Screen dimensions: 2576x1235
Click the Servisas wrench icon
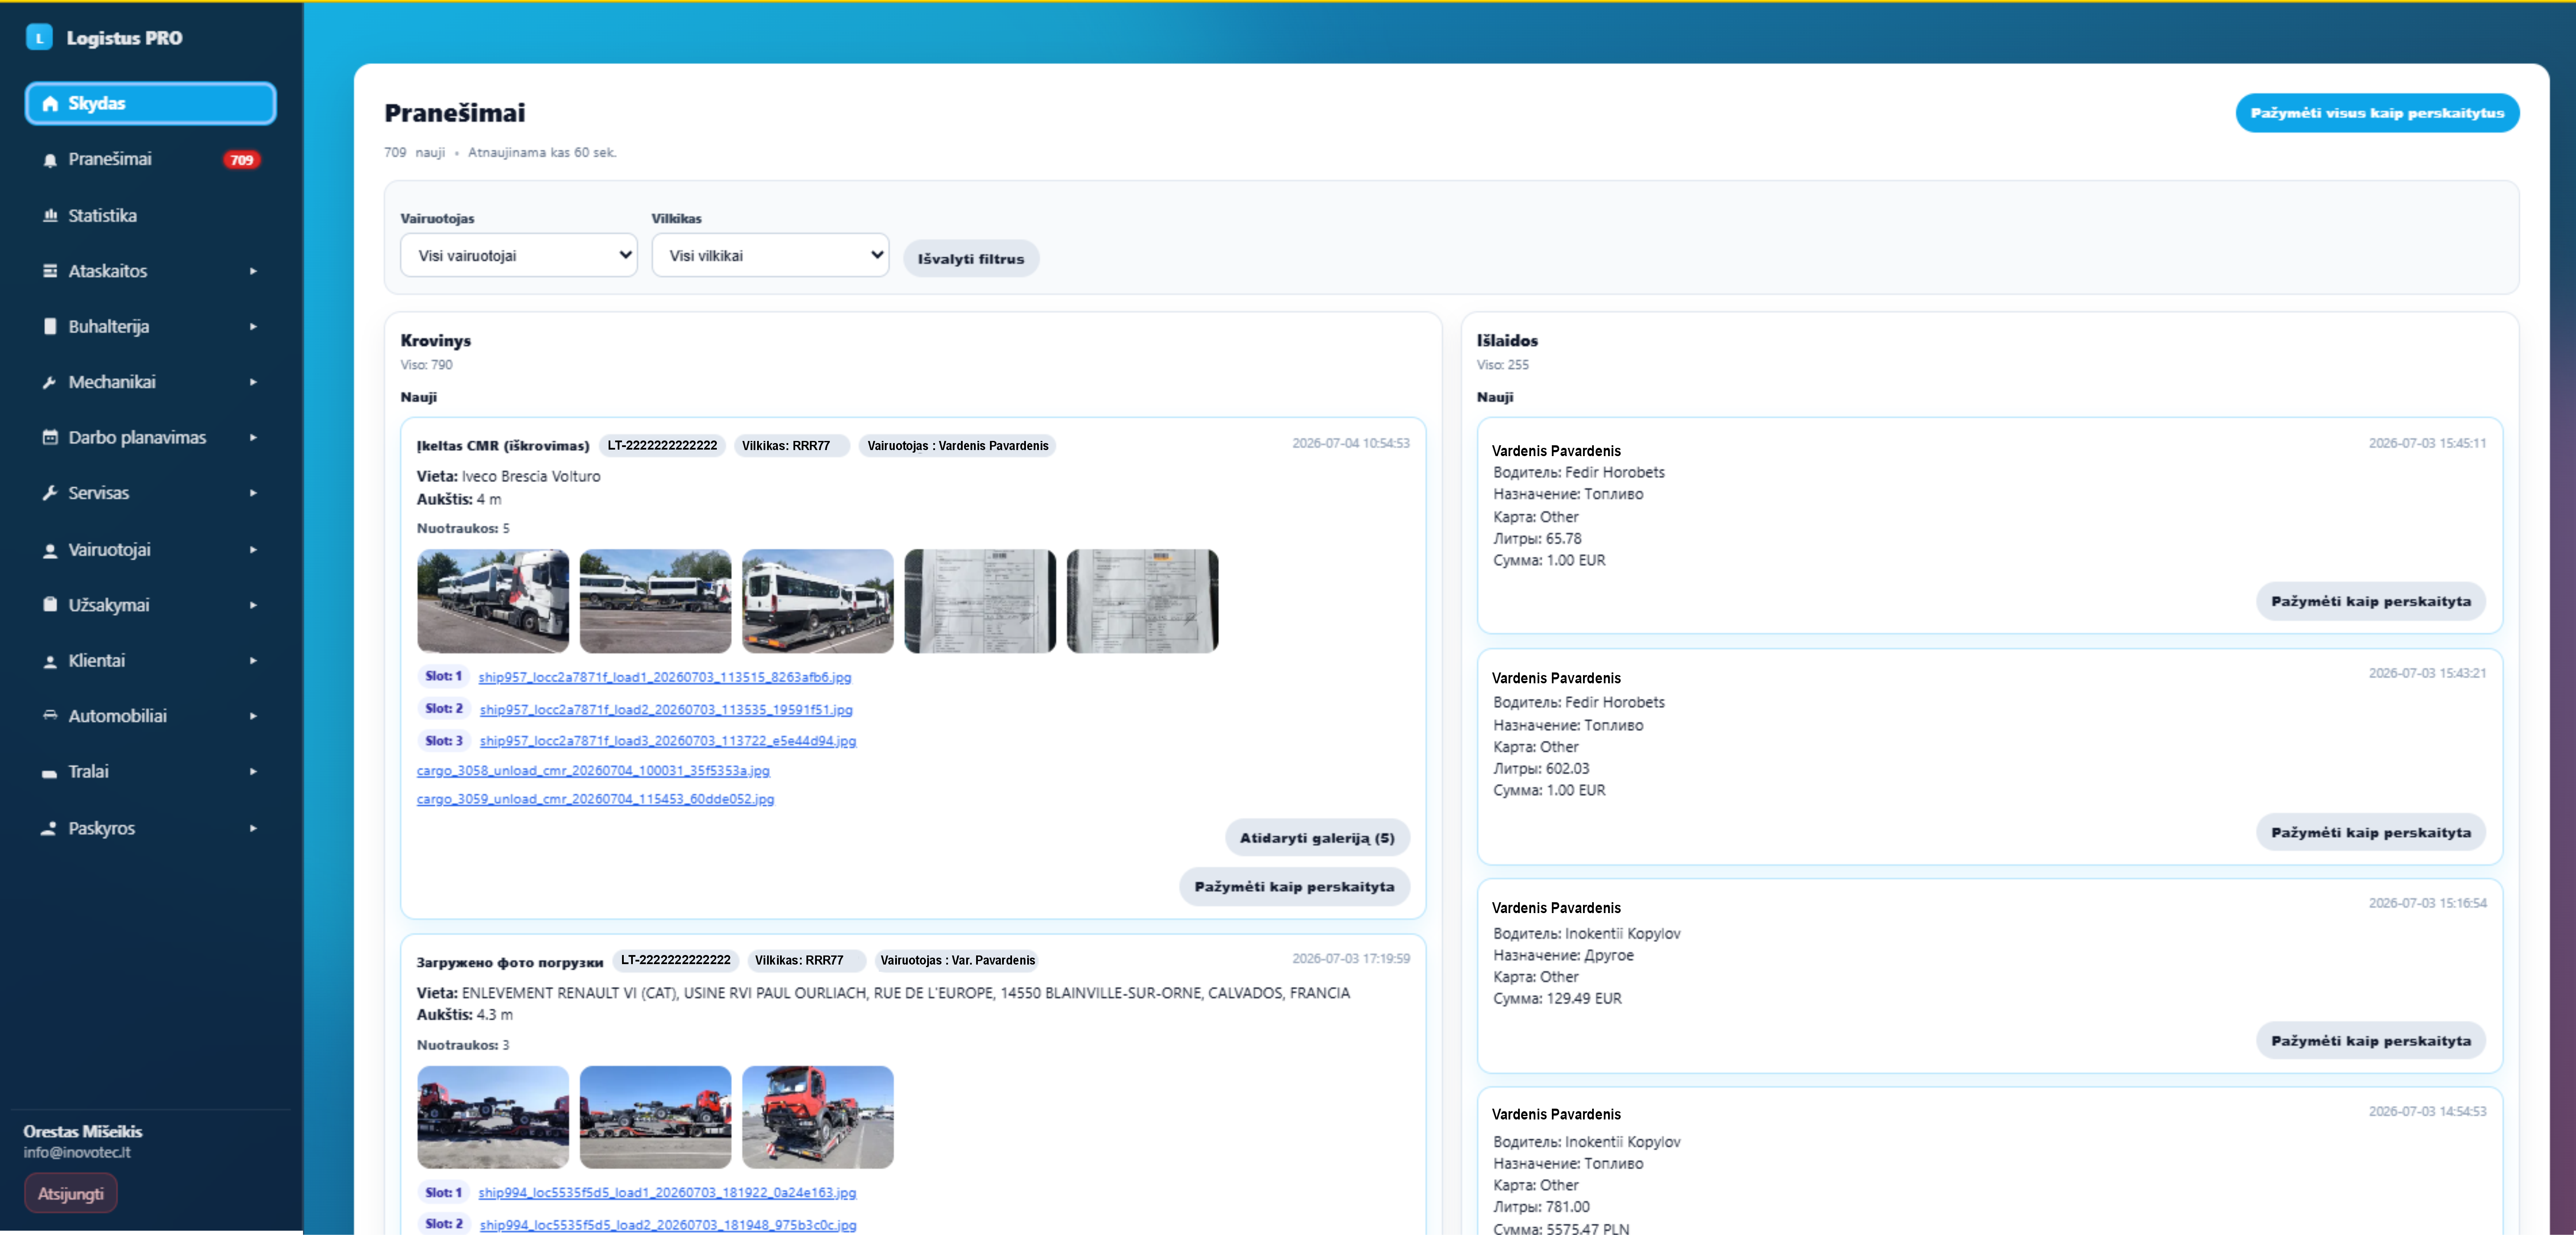tap(50, 493)
